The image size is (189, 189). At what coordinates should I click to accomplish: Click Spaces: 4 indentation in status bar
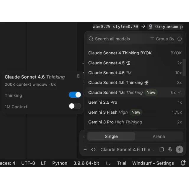8,163
